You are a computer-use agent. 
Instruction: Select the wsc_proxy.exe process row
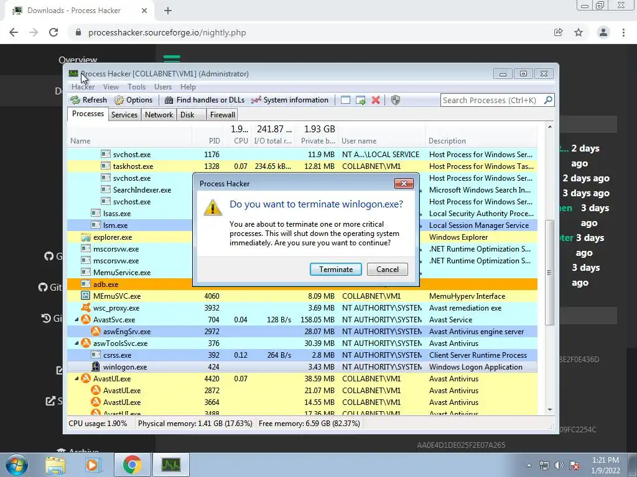click(x=302, y=308)
